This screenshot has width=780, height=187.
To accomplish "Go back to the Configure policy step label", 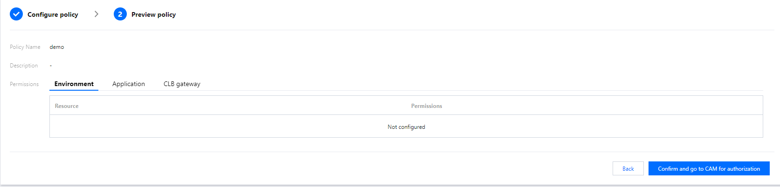I will coord(53,15).
